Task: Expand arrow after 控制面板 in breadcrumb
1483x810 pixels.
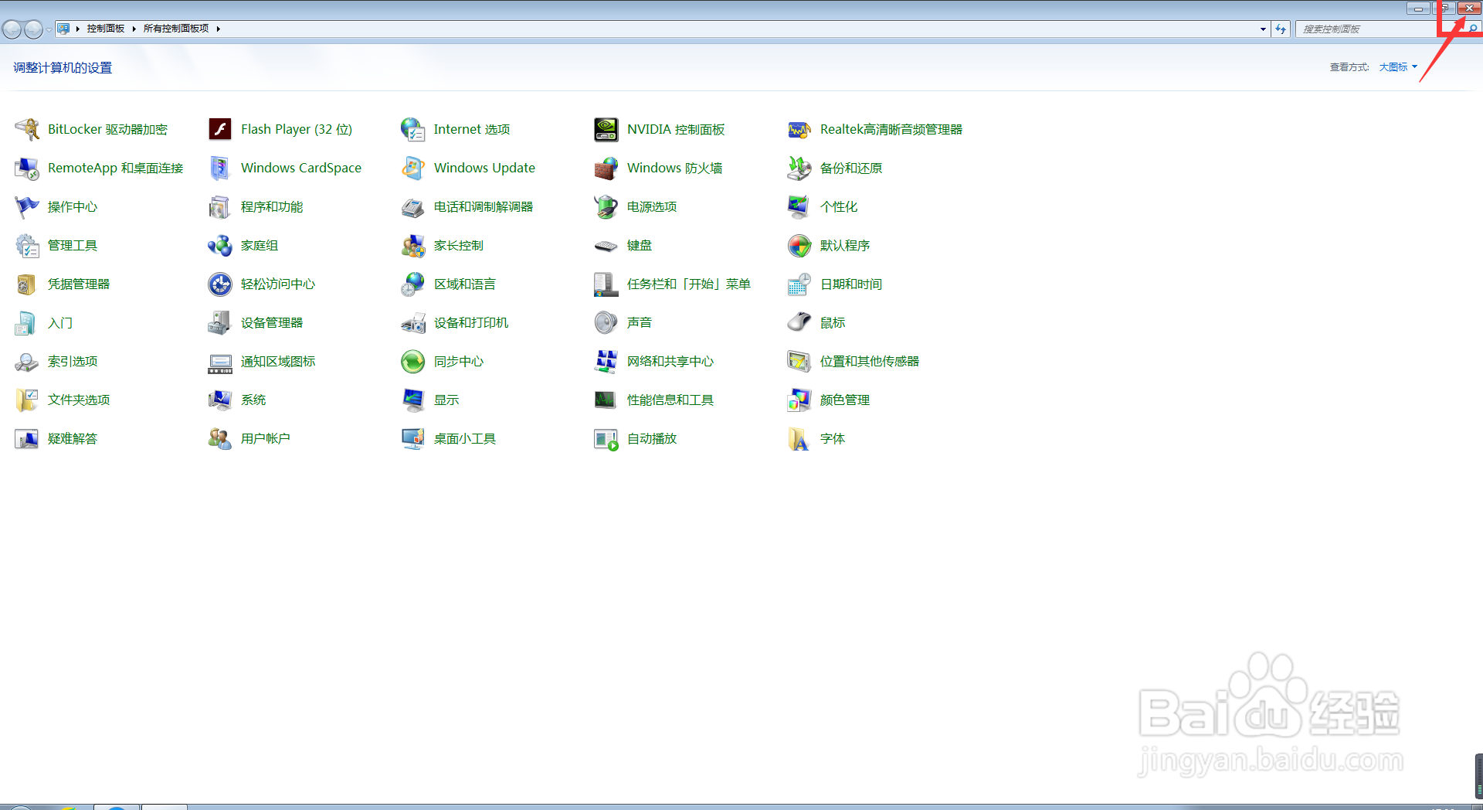Action: pos(134,29)
